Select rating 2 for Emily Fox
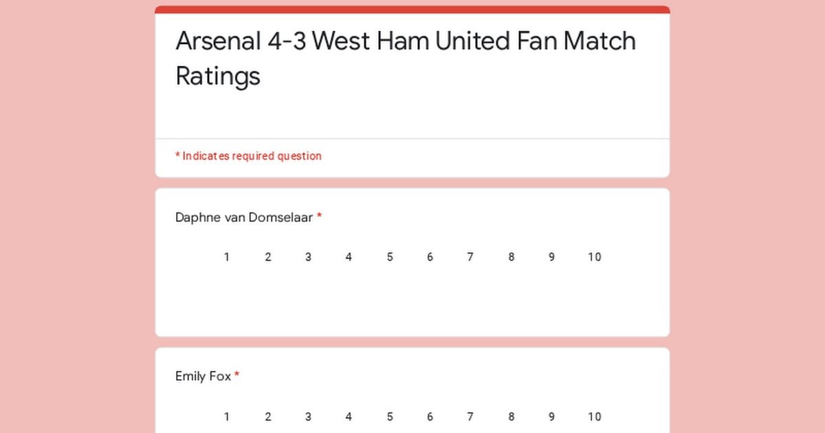The width and height of the screenshot is (825, 433). [267, 417]
